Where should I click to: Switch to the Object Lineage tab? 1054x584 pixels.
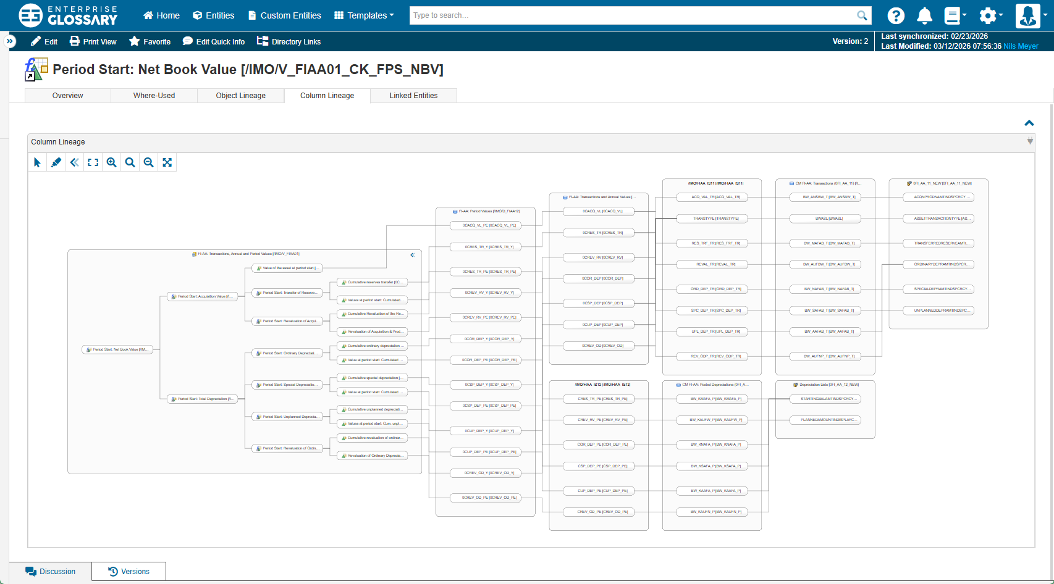point(241,96)
